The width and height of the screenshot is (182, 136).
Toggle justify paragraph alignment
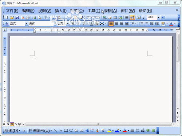111,24
